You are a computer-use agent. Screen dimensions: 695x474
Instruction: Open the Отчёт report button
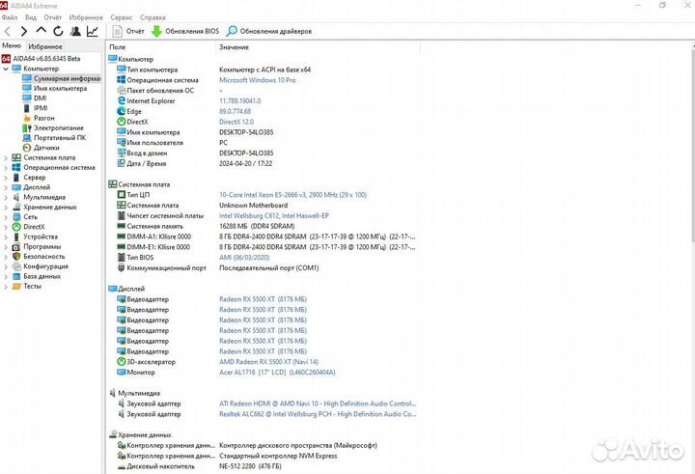point(129,31)
